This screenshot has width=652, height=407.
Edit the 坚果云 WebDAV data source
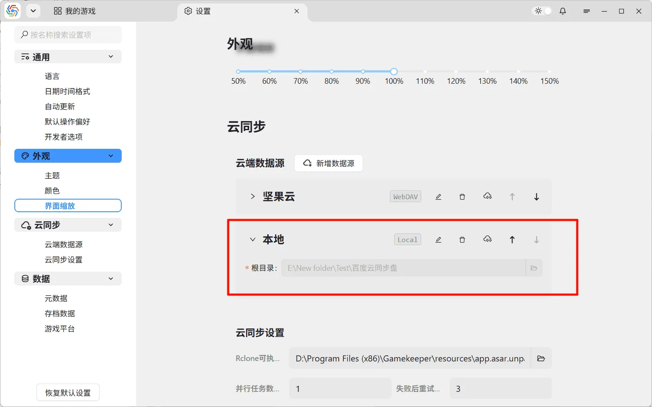[x=438, y=196]
